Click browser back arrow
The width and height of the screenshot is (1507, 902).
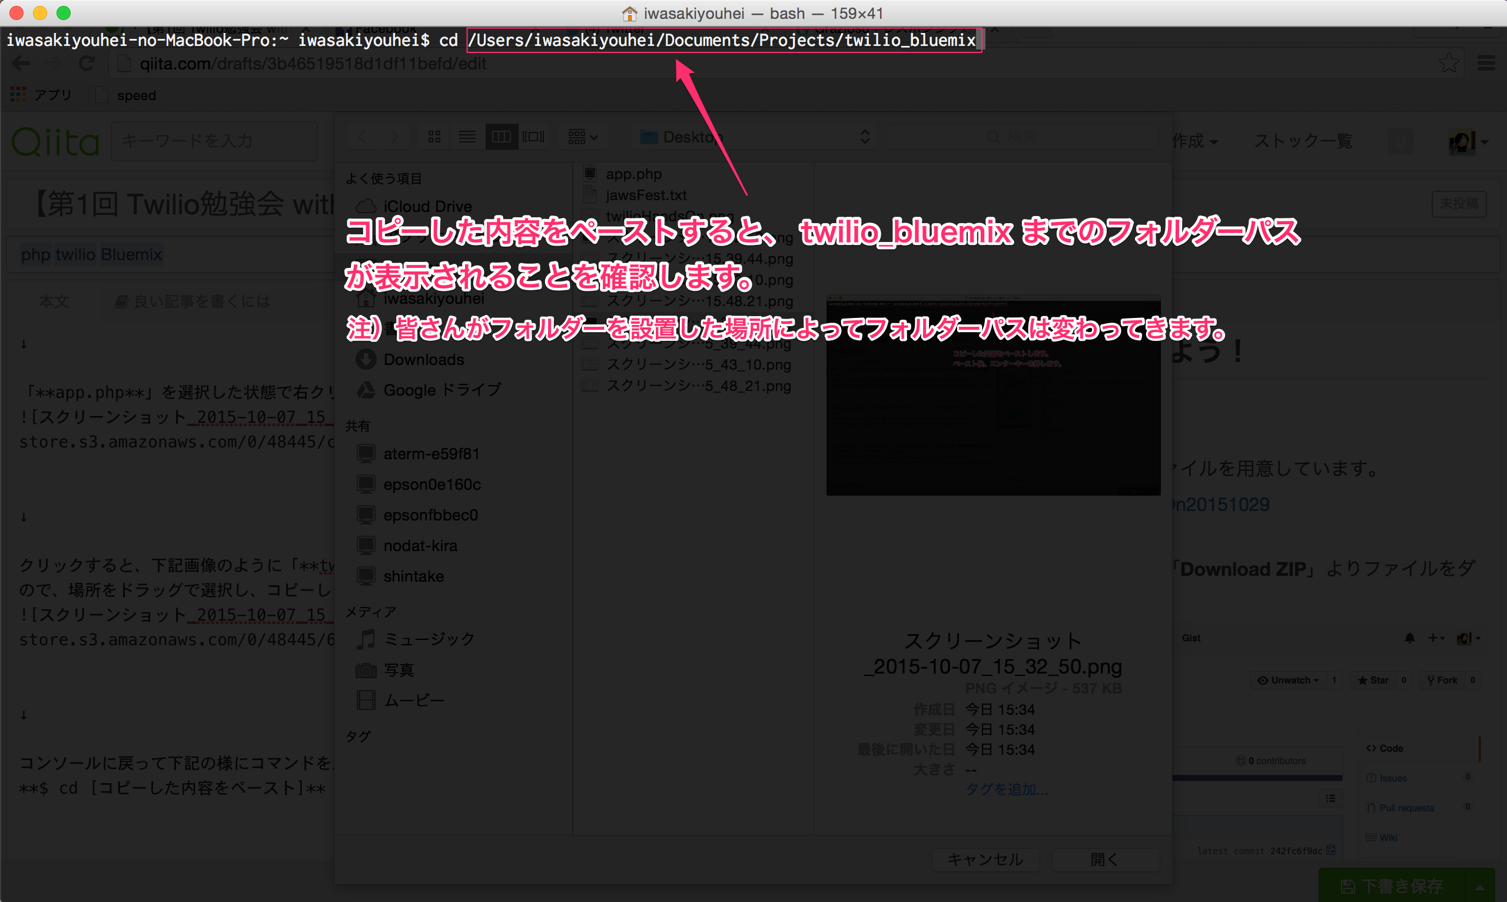point(21,63)
